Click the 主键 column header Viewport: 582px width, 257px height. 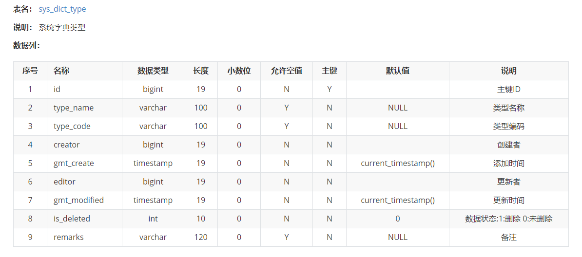(x=330, y=71)
